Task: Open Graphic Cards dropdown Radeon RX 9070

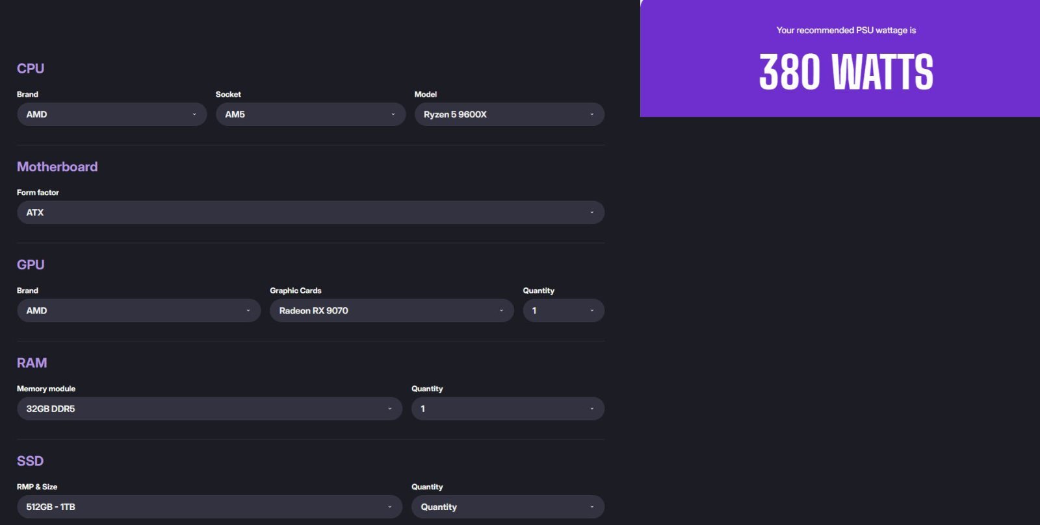Action: [392, 311]
